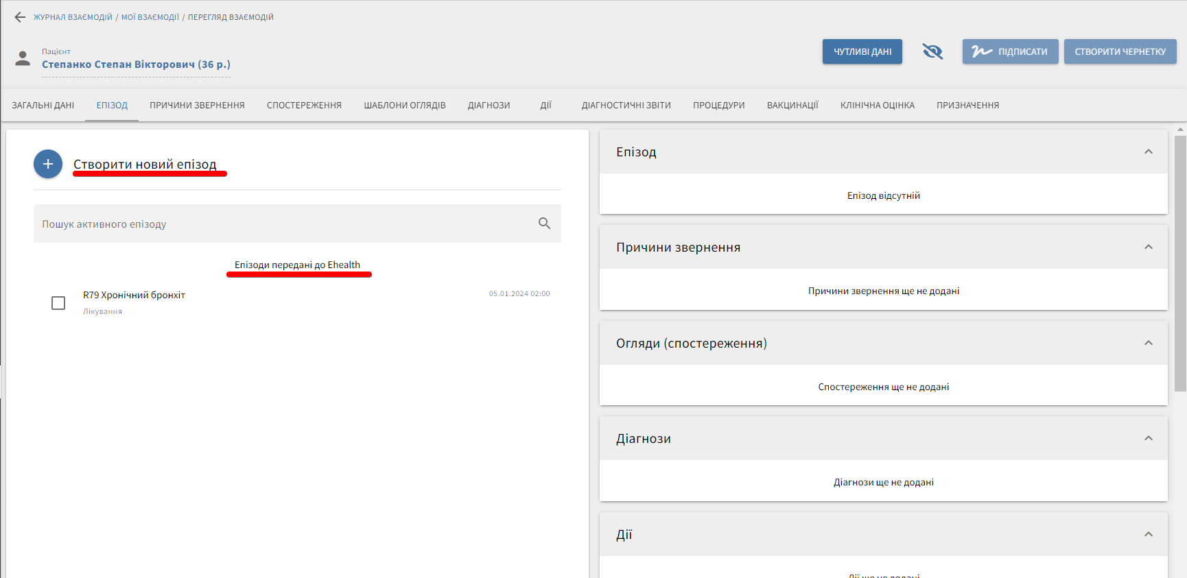Collapse the Епізод panel
This screenshot has width=1187, height=578.
click(x=1148, y=152)
